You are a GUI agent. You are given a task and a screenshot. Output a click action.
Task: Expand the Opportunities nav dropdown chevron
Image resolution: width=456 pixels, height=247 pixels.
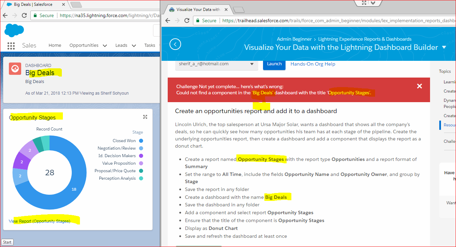point(105,45)
